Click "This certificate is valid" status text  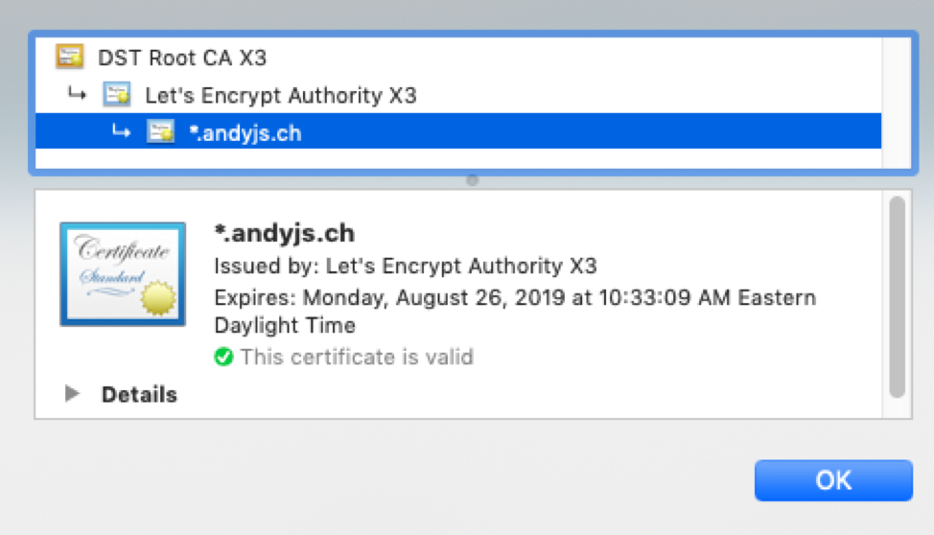[x=357, y=358]
